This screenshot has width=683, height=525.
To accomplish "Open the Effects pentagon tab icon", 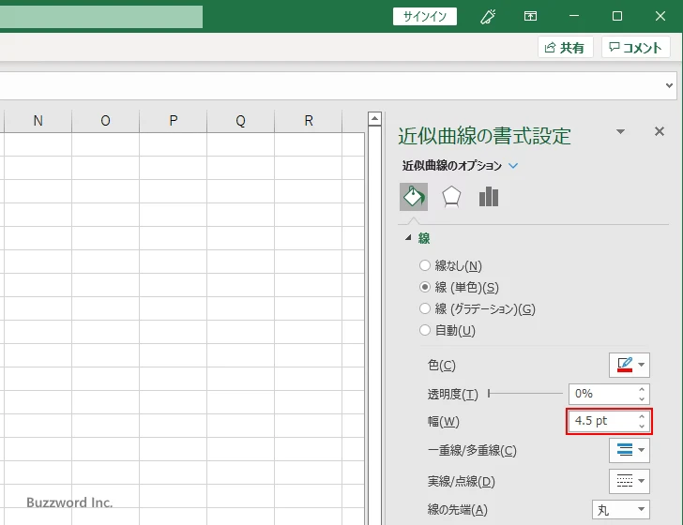I will pyautogui.click(x=451, y=197).
